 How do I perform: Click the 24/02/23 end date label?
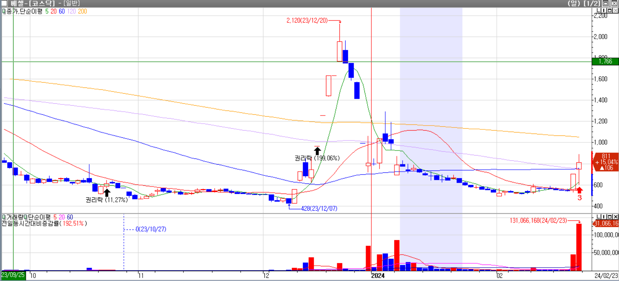pos(606,276)
